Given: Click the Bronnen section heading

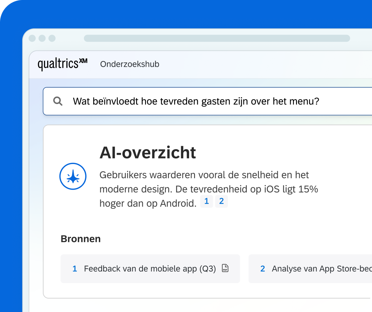Looking at the screenshot, I should (x=81, y=239).
